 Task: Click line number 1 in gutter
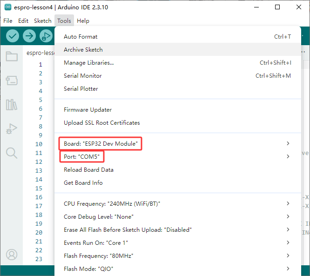[40, 64]
